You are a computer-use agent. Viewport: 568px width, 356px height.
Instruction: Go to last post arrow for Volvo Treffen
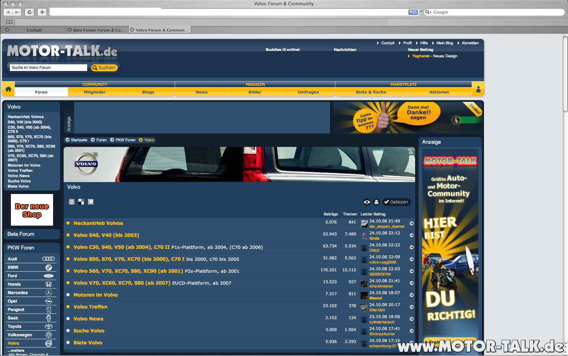pos(412,307)
